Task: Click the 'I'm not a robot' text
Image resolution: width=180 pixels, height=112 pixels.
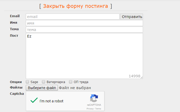Action: [51, 101]
